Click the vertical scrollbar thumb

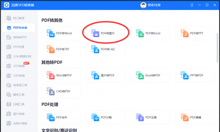[x=218, y=48]
